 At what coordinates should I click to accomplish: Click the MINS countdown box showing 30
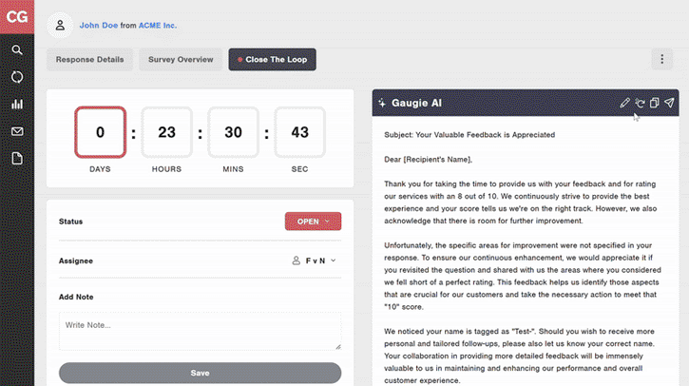point(233,132)
